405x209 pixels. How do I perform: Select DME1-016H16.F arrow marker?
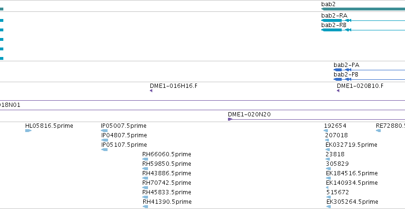pyautogui.click(x=151, y=91)
